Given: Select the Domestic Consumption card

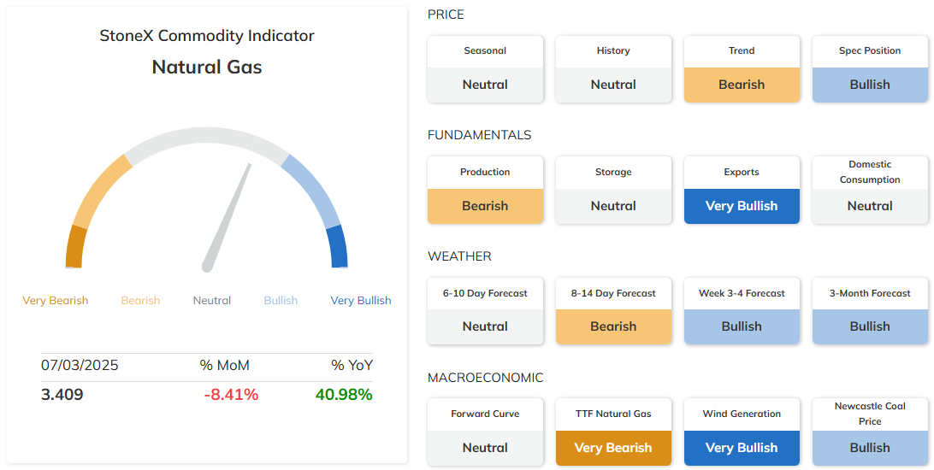Looking at the screenshot, I should click(x=870, y=190).
